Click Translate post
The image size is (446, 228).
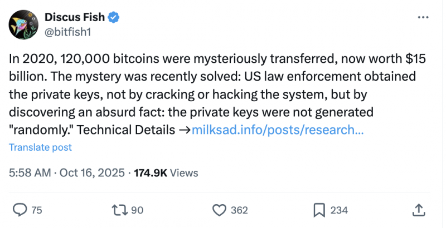(40, 147)
